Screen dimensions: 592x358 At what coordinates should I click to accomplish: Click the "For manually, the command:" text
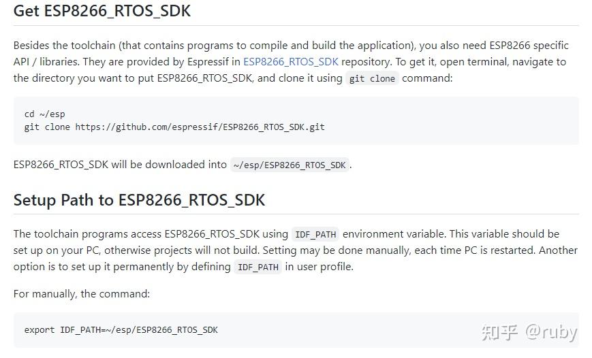pyautogui.click(x=81, y=294)
